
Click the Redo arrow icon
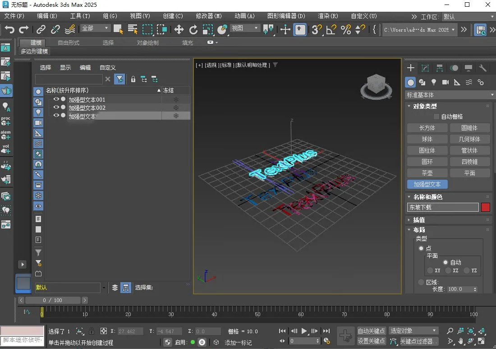coord(24,29)
